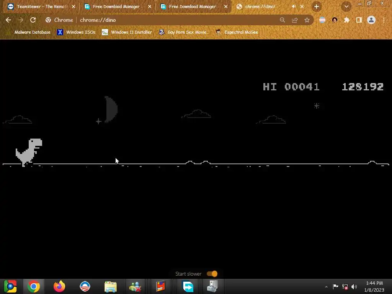This screenshot has width=392, height=294.
Task: Close the TeamViewer tab
Action: (73, 7)
